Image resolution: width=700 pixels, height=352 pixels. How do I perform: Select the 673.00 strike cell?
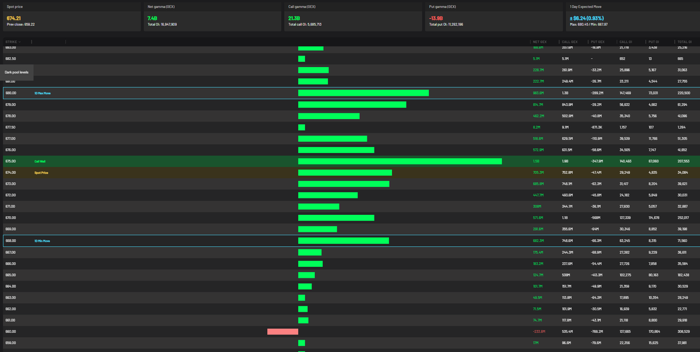(10, 184)
